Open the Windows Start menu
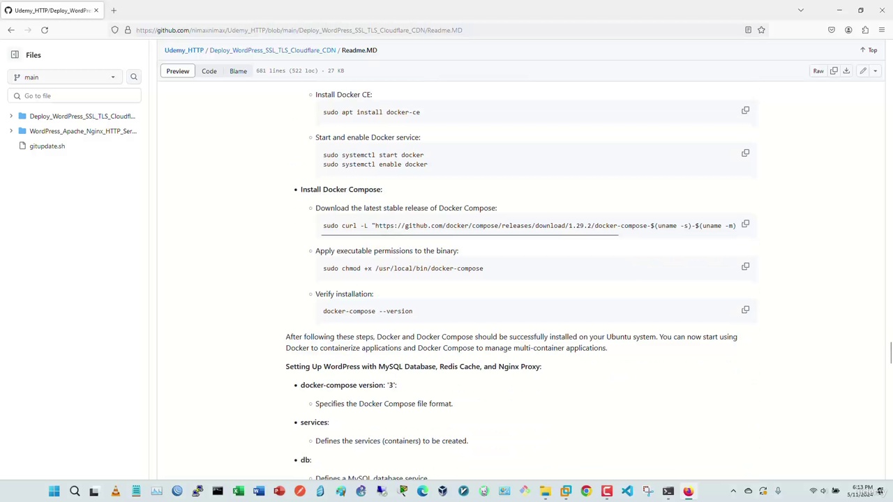This screenshot has height=502, width=893. (54, 492)
